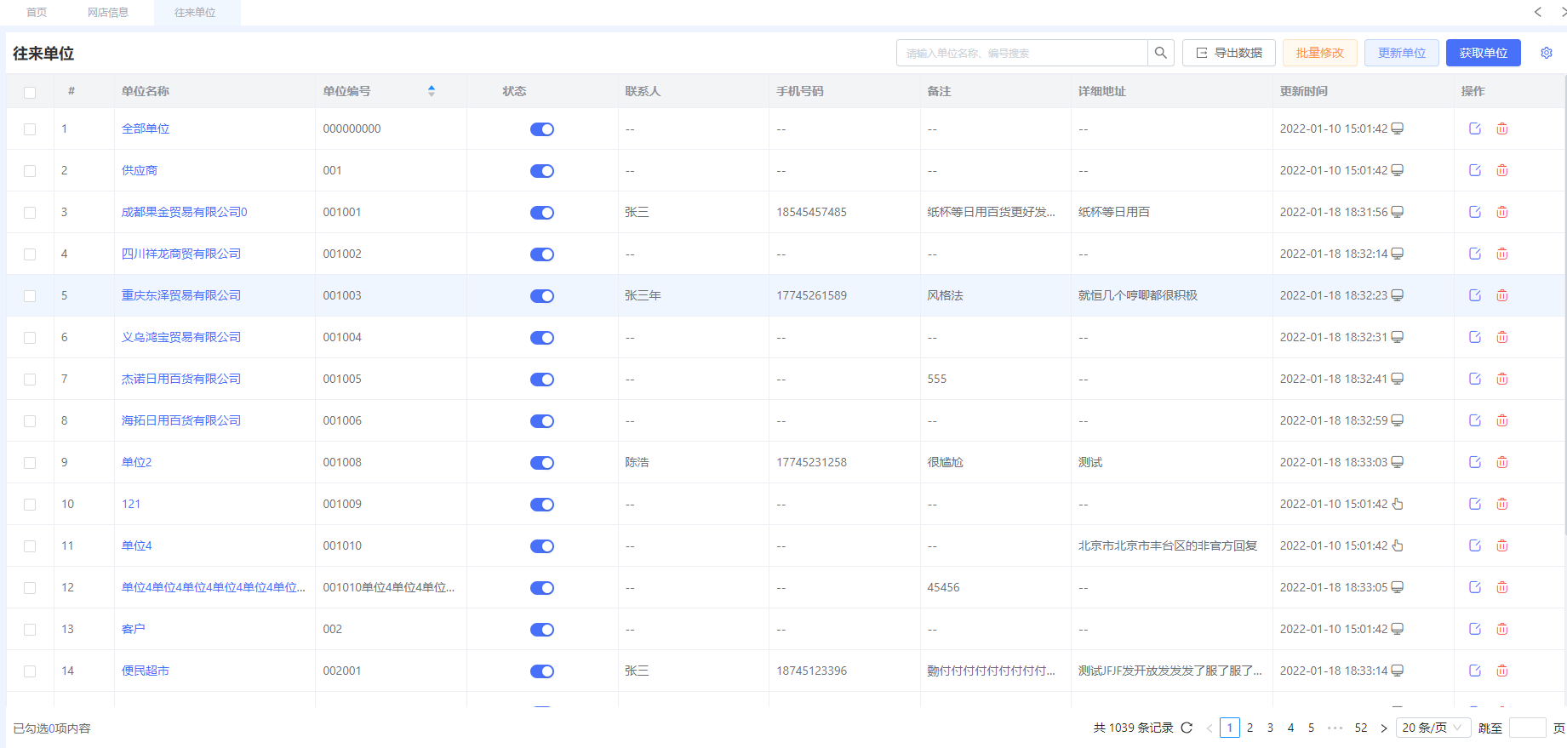Go to last page 52

click(x=1361, y=728)
